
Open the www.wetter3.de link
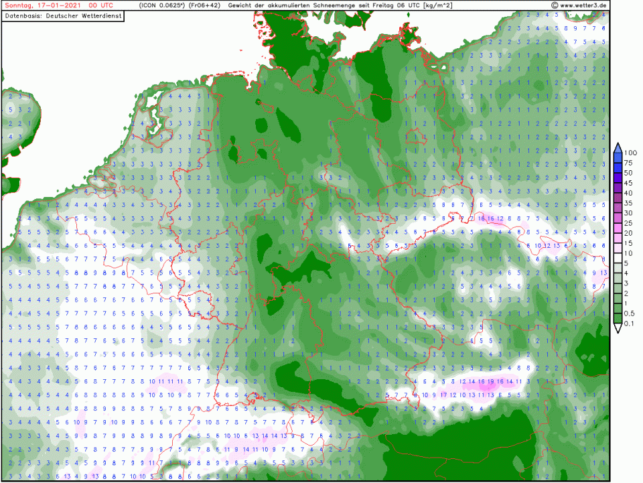click(583, 5)
